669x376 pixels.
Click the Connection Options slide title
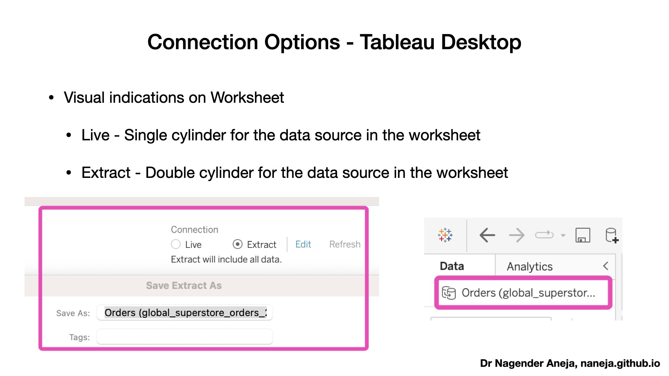[x=334, y=42]
